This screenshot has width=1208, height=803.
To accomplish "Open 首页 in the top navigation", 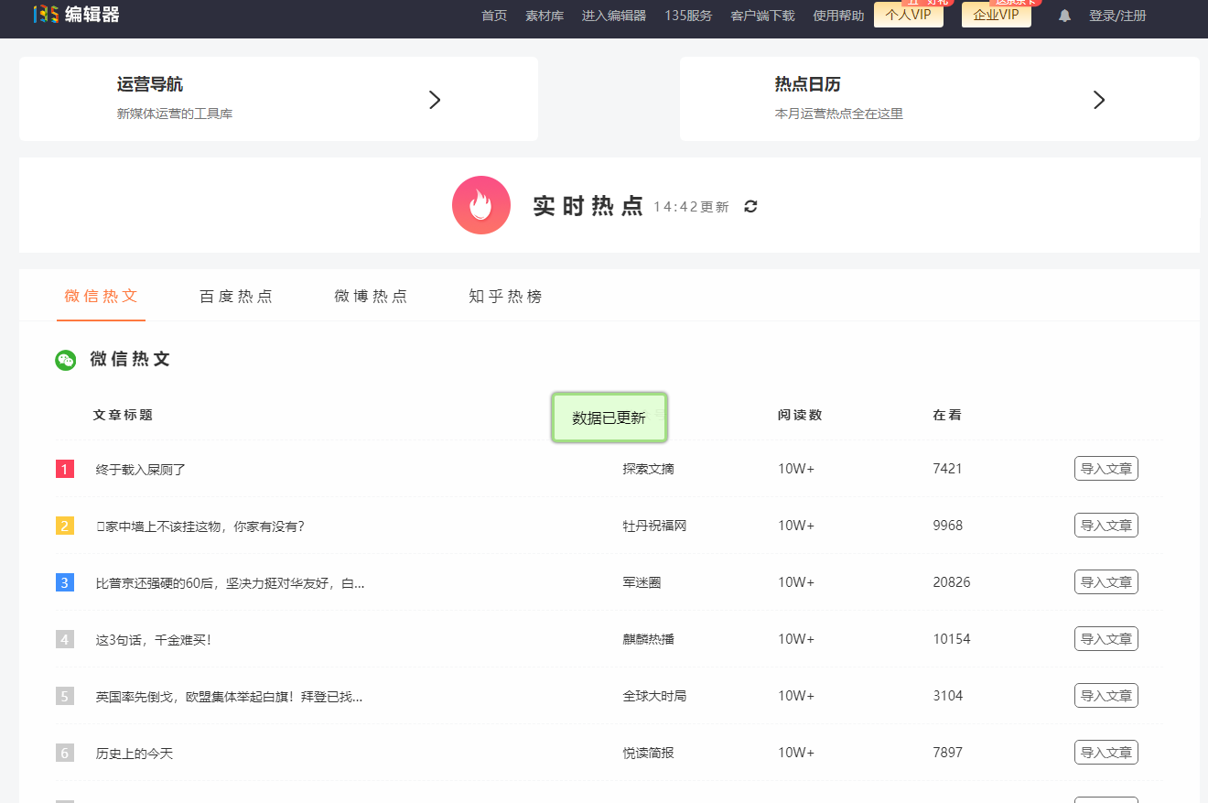I will pos(494,16).
